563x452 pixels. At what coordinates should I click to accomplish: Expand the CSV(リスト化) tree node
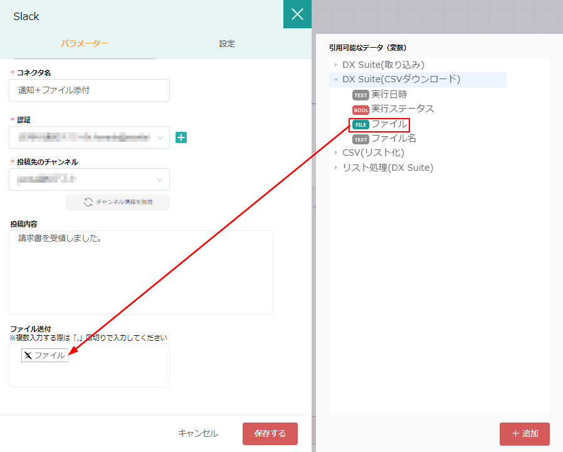pyautogui.click(x=335, y=153)
